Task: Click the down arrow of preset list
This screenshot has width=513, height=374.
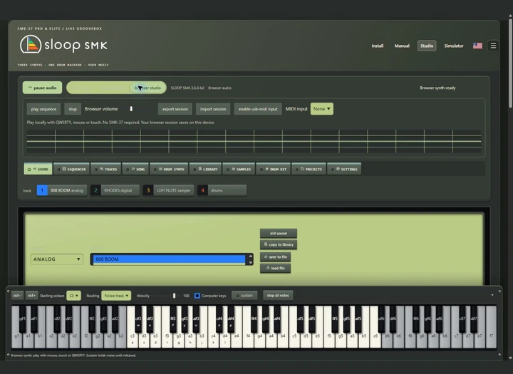Action: [251, 262]
